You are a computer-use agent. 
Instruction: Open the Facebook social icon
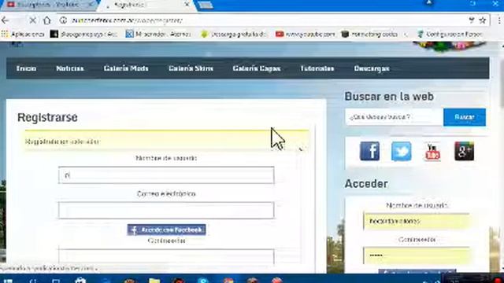coord(369,151)
